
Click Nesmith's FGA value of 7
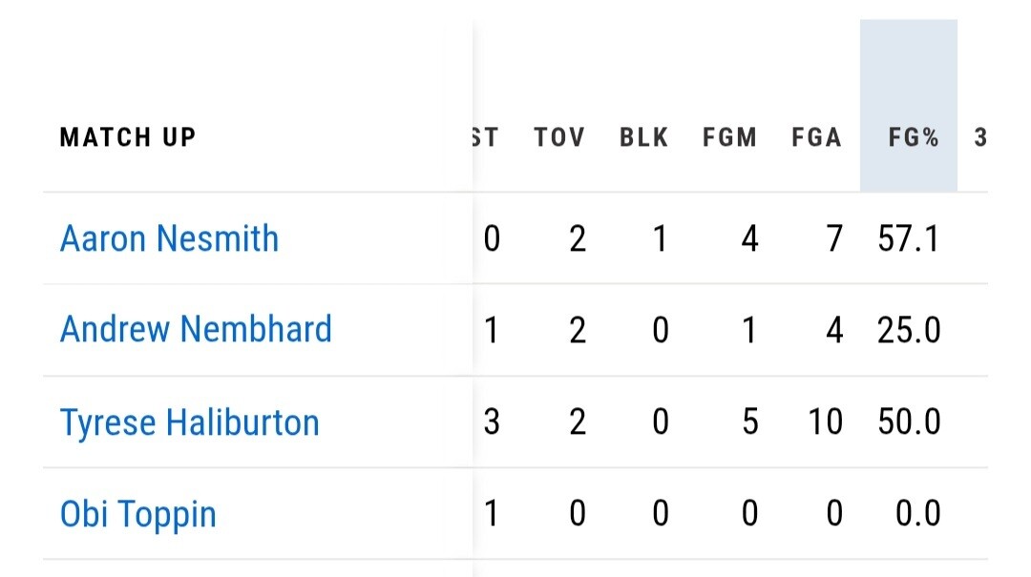click(834, 238)
